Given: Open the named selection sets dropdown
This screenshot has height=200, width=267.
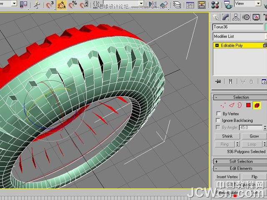Looking at the screenshot, I should tap(123, 3).
